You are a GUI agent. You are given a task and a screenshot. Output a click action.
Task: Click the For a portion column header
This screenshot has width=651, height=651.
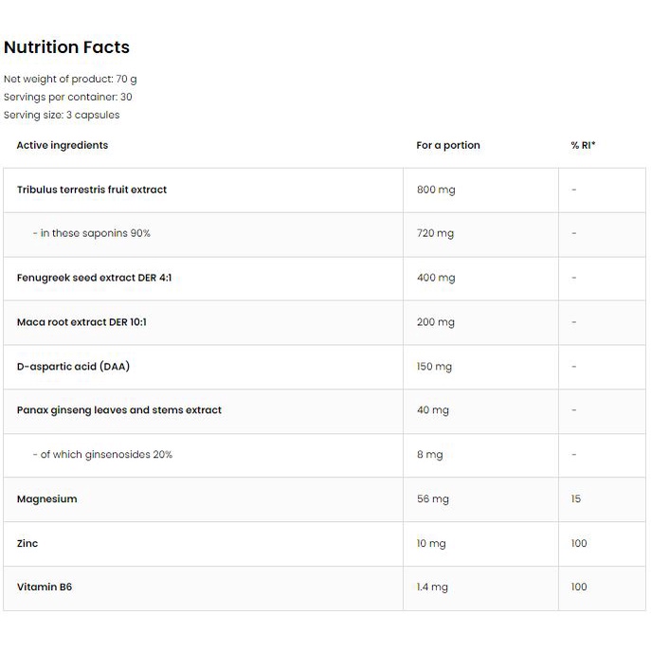[x=448, y=145]
